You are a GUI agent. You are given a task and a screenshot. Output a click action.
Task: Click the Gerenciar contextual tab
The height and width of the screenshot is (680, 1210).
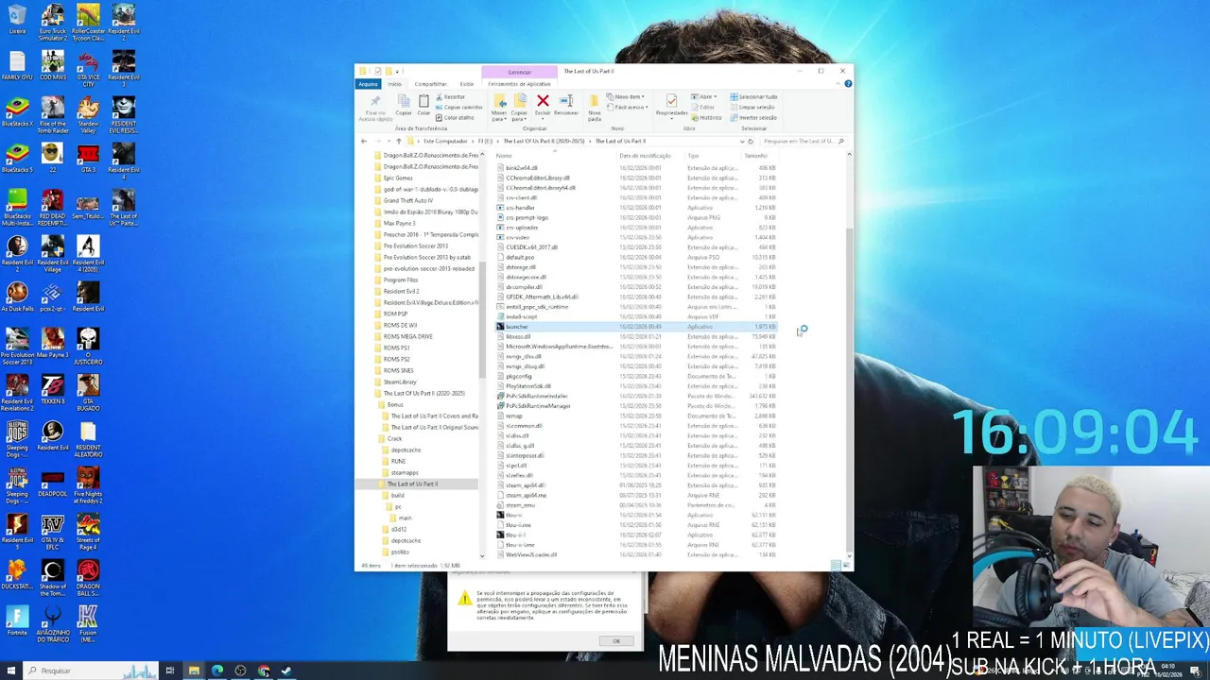[x=519, y=72]
